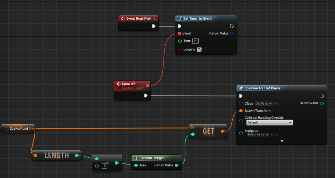Screen dimensions: 335x178
Task: Click Spawn Point array output pin
Action: pyautogui.click(x=31, y=129)
